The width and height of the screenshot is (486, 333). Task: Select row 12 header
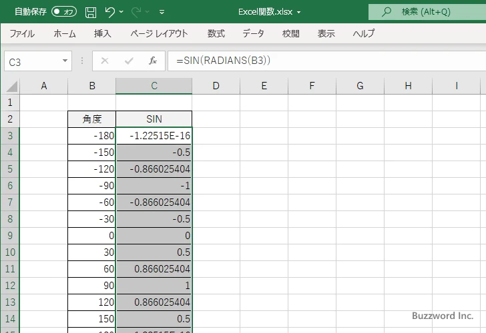click(10, 286)
